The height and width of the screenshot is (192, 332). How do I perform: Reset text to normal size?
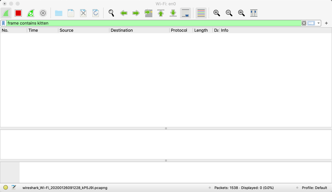point(242,13)
